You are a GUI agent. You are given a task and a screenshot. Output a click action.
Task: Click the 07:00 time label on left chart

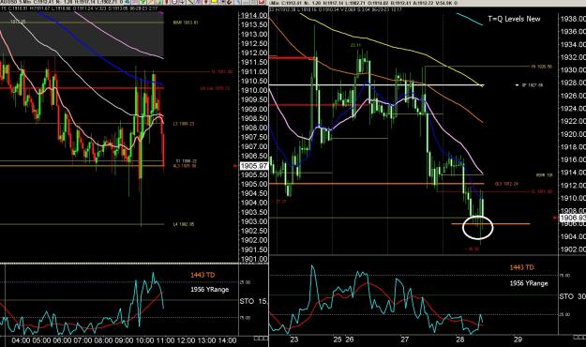tap(83, 340)
